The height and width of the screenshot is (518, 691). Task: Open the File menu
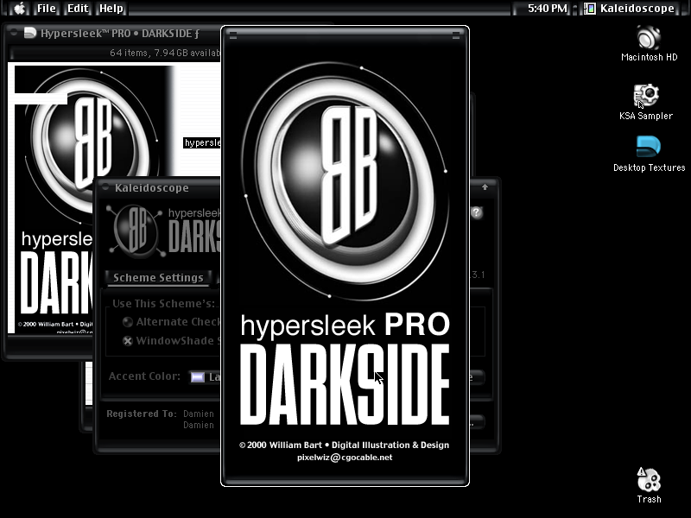point(47,8)
